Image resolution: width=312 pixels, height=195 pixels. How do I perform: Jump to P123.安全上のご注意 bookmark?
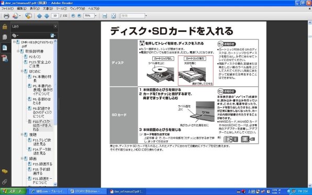pyautogui.click(x=40, y=64)
